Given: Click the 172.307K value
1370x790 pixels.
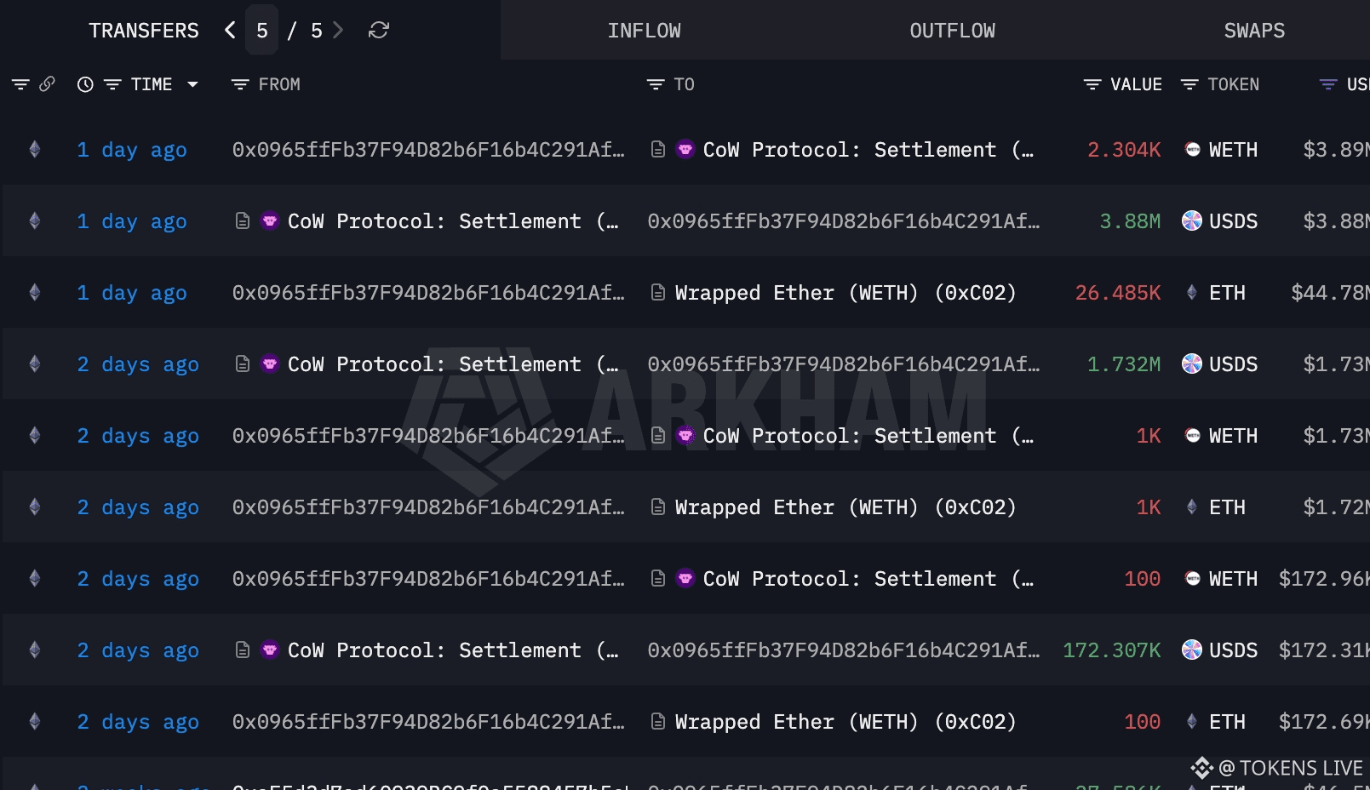Looking at the screenshot, I should tap(1112, 650).
